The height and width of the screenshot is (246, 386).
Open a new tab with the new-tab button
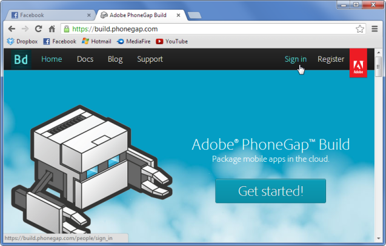tap(195, 16)
